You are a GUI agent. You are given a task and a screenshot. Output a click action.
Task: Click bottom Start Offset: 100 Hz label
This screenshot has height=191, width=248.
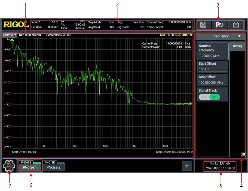click(24, 152)
